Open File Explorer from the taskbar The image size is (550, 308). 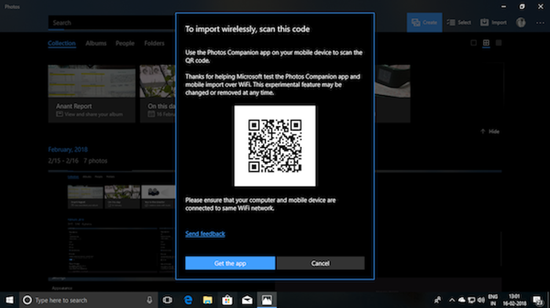(208, 300)
